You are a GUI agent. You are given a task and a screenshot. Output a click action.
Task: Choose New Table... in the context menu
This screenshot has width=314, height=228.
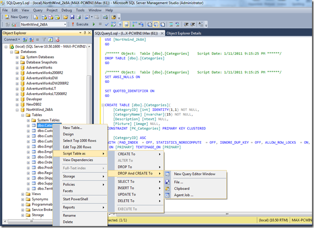[x=79, y=127]
